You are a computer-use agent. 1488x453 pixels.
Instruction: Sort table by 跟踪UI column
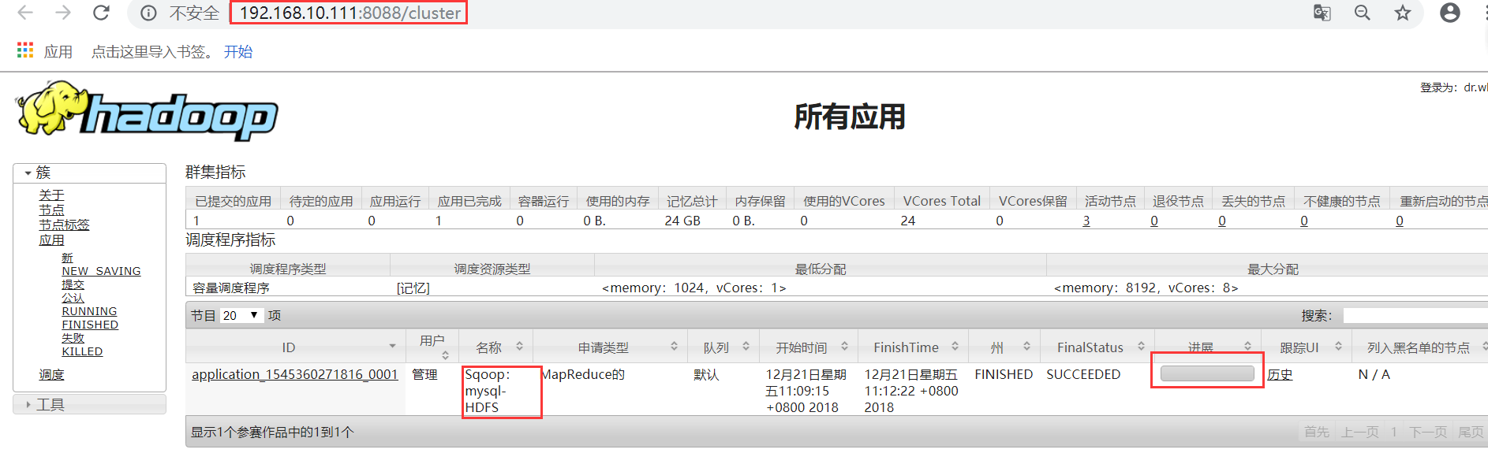(x=1307, y=347)
